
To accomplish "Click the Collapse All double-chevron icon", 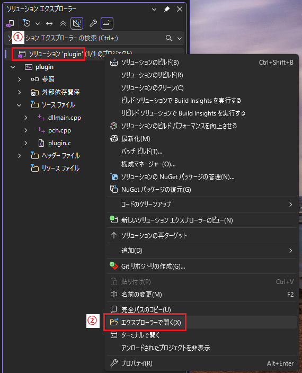I will 63,23.
